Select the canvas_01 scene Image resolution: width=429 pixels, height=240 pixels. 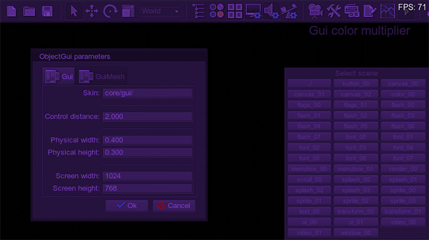309,94
